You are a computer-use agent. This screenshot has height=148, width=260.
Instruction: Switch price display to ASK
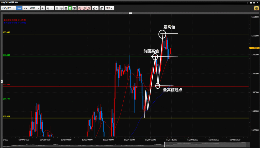(26, 8)
